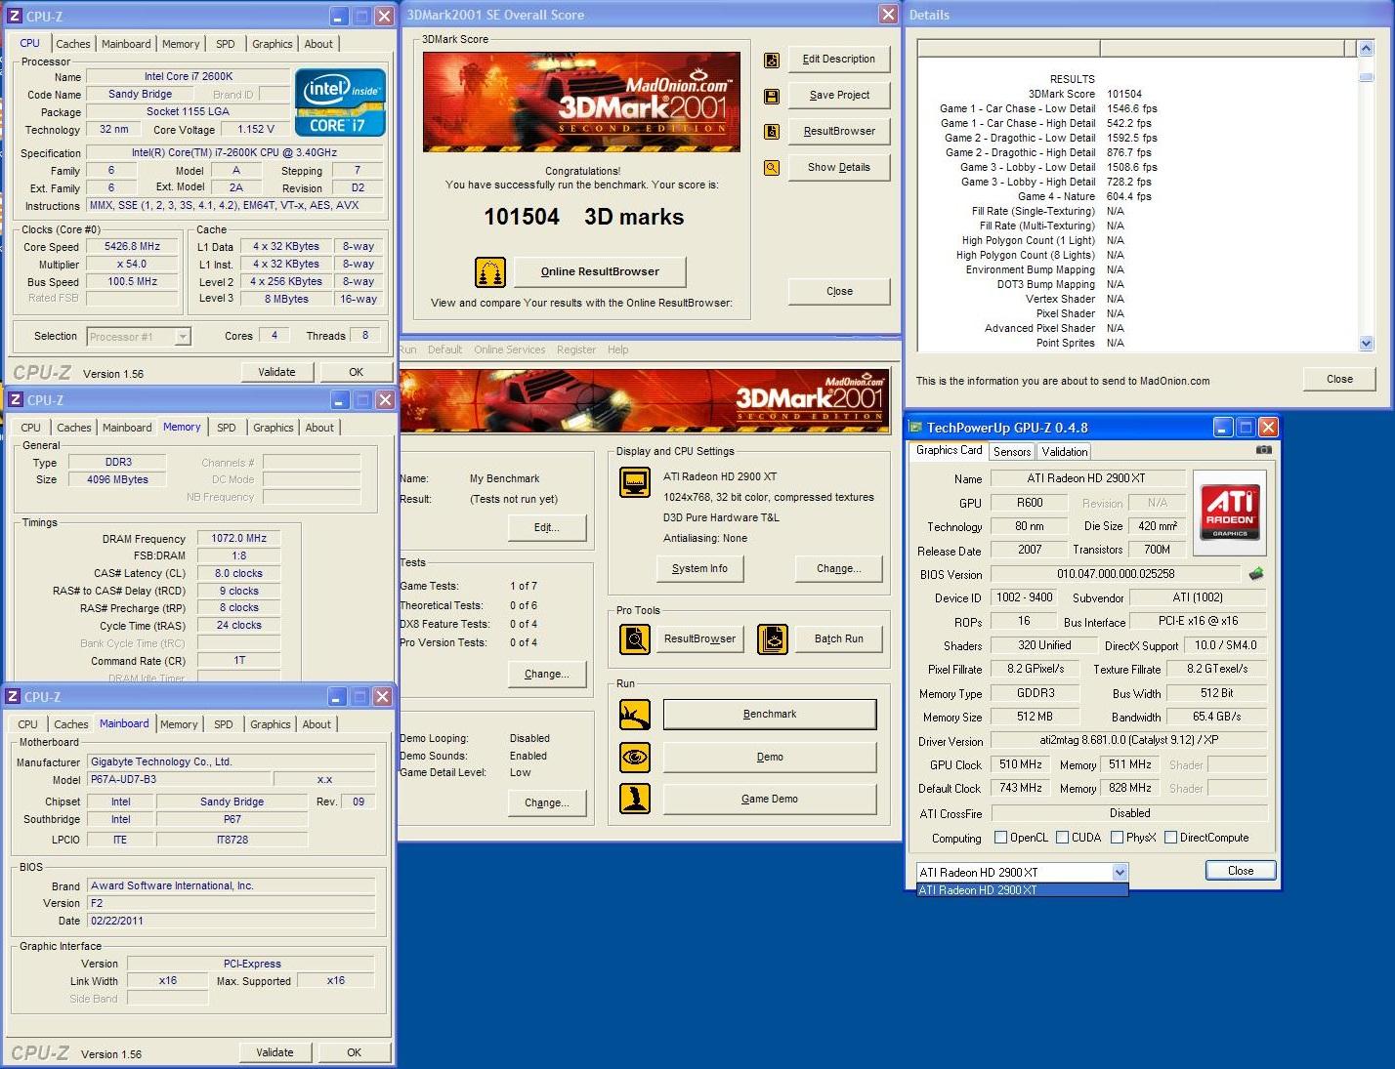The width and height of the screenshot is (1395, 1069).
Task: Select ATI Radeon HD 2900 XT list entry
Action: point(1022,890)
